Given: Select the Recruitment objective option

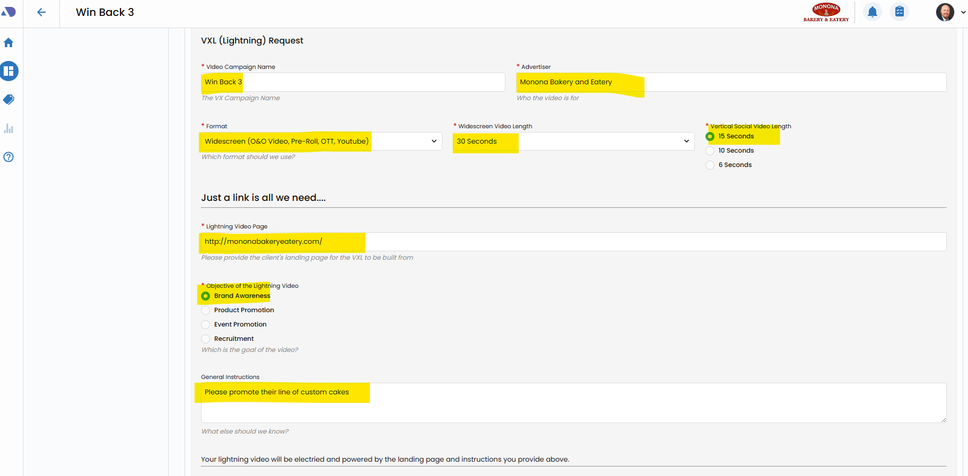Looking at the screenshot, I should (x=206, y=339).
